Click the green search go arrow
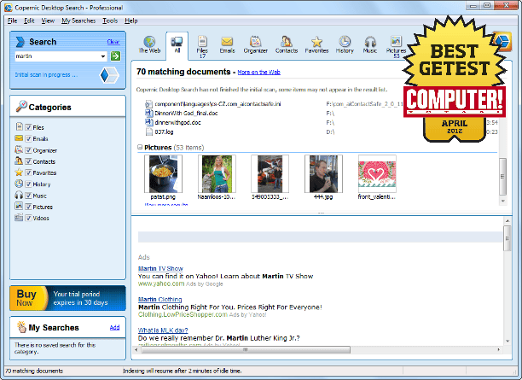The image size is (522, 380). coord(115,56)
